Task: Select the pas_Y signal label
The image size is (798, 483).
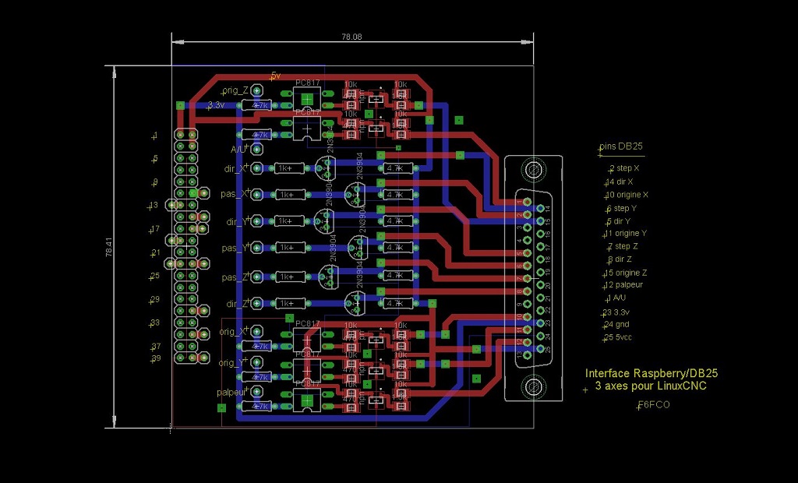Action: (x=235, y=249)
